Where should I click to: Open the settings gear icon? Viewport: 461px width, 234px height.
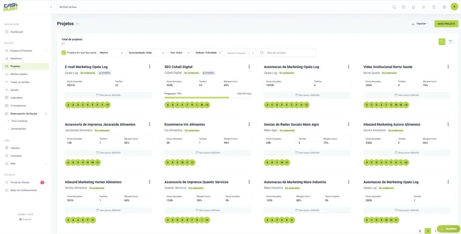(444, 7)
